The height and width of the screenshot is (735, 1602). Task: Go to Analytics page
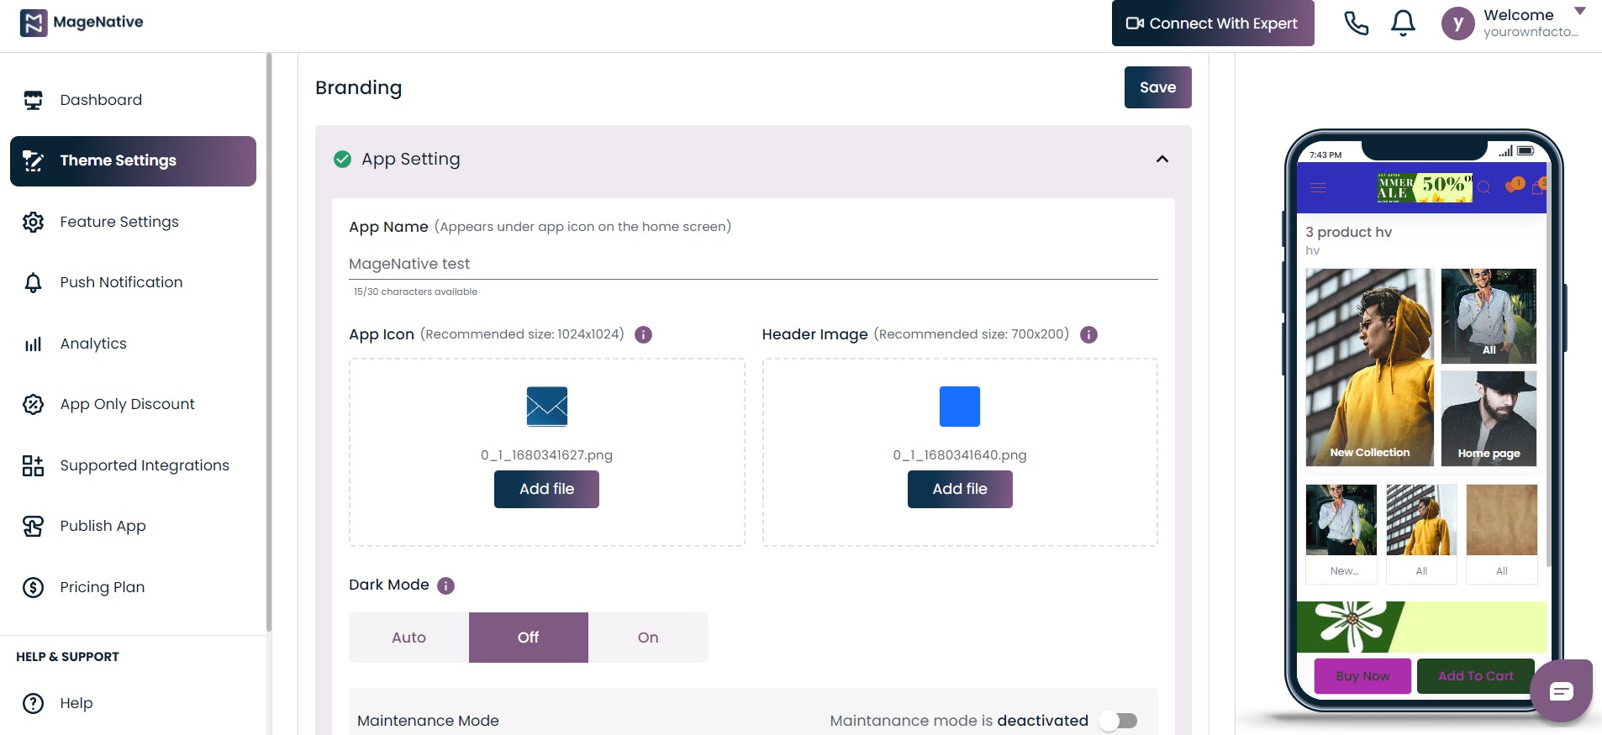pos(133,344)
